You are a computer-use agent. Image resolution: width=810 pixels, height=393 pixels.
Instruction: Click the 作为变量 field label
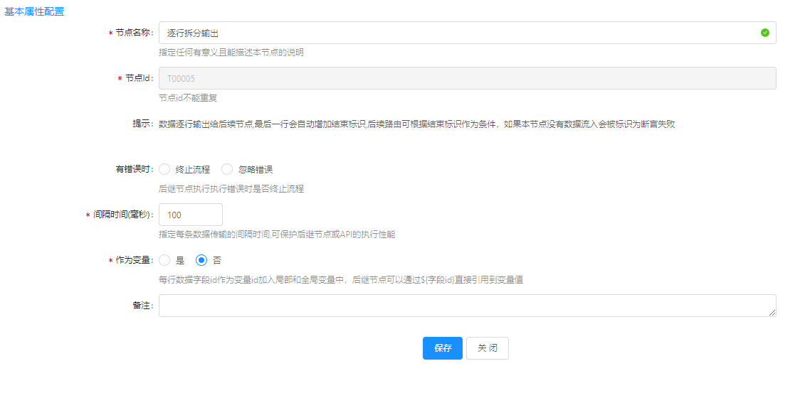pos(134,260)
